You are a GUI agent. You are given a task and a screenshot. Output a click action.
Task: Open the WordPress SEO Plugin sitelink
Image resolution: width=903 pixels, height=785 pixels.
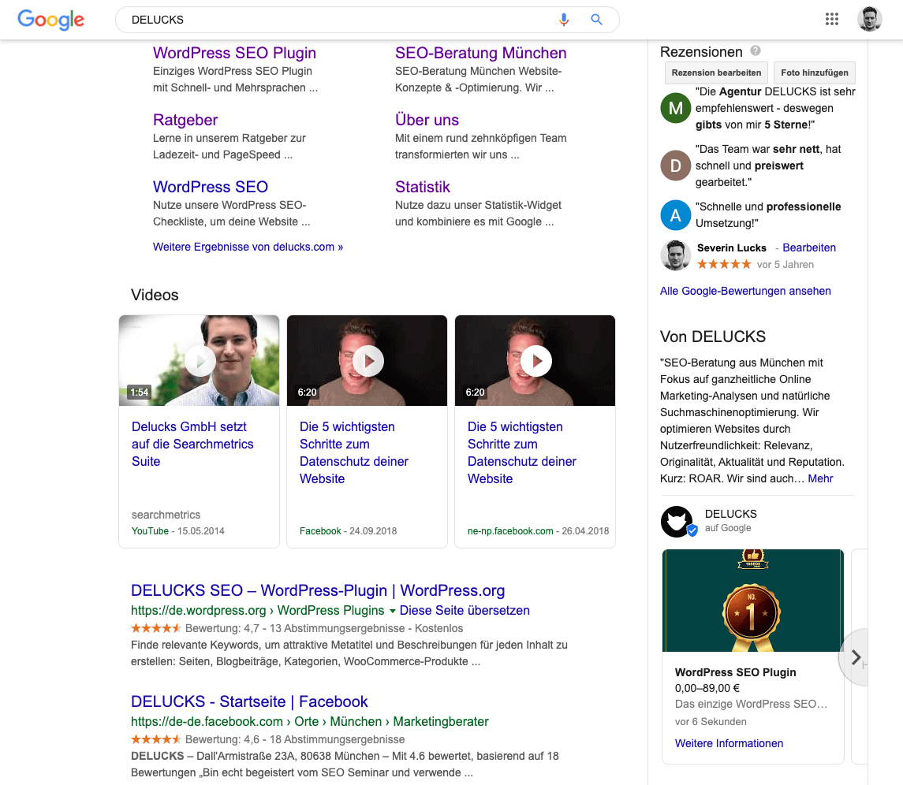tap(234, 53)
